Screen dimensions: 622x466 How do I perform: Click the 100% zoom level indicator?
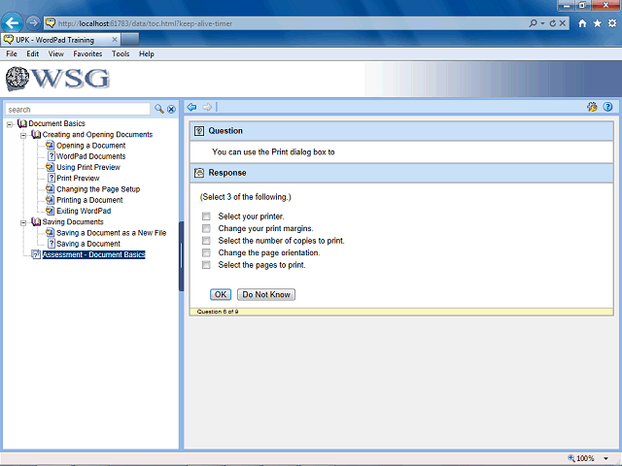tap(585, 458)
